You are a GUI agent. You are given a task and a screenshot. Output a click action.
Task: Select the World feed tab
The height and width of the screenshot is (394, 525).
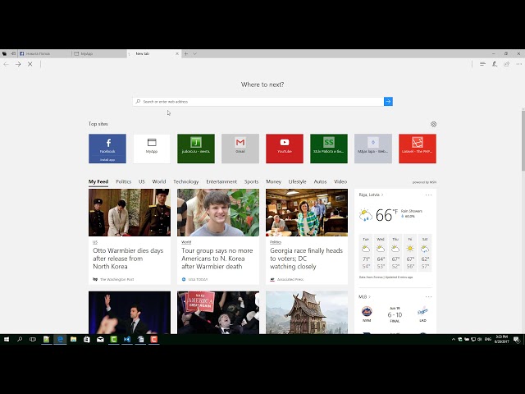[159, 181]
